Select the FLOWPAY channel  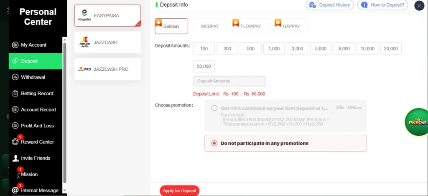251,26
